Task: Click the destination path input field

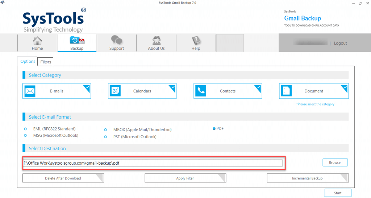Action: point(152,163)
